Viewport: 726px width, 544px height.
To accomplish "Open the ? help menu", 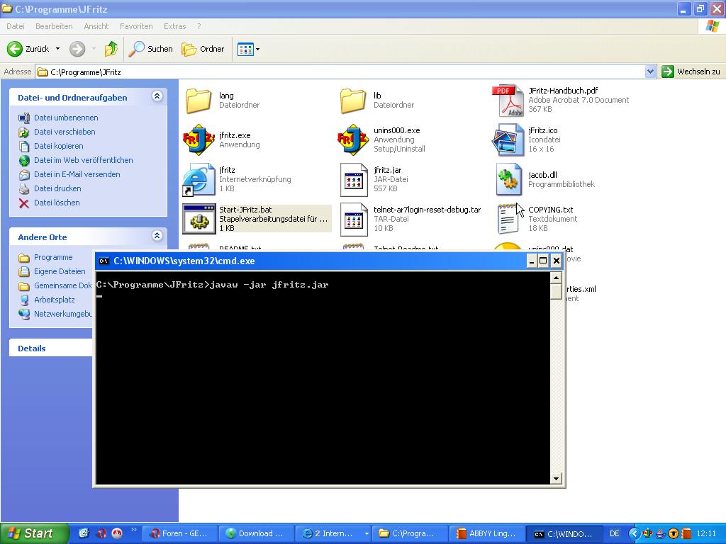I will (199, 26).
